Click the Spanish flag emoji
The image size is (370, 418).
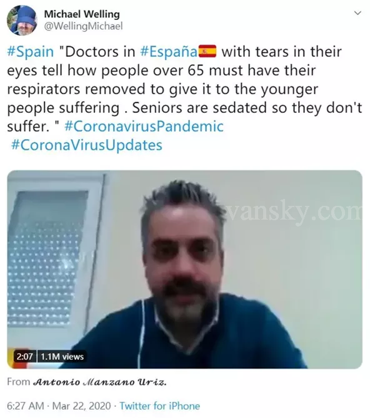pos(207,51)
